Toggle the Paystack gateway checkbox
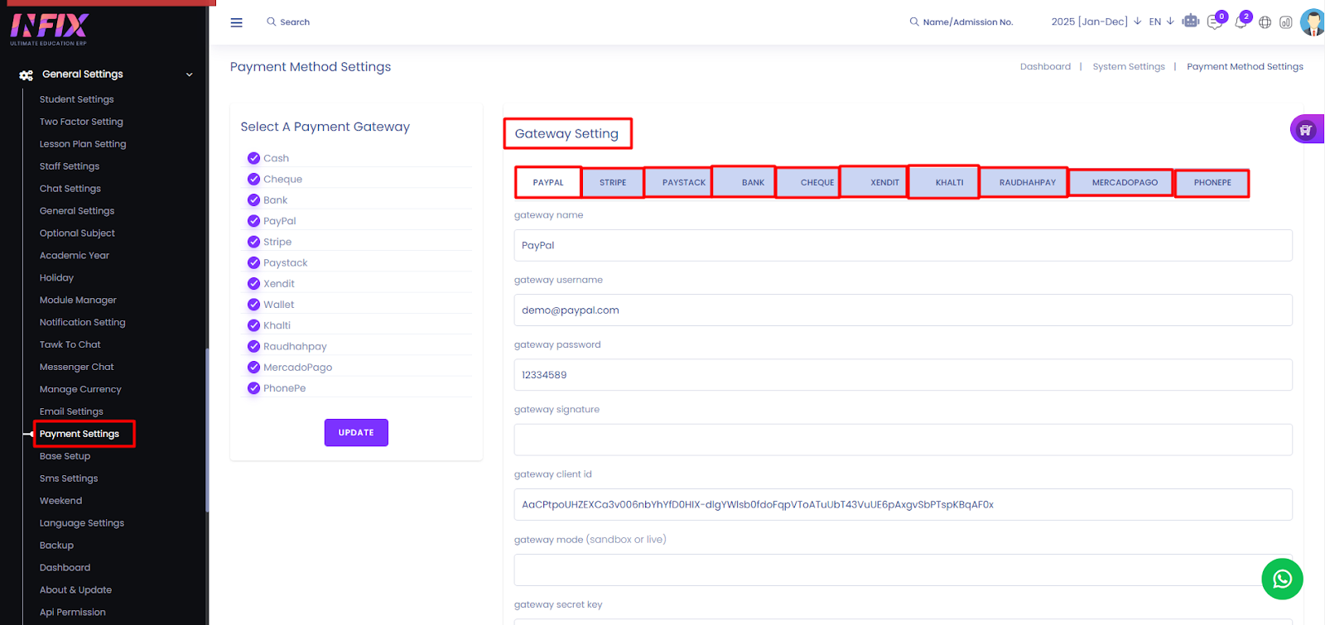 [x=253, y=262]
